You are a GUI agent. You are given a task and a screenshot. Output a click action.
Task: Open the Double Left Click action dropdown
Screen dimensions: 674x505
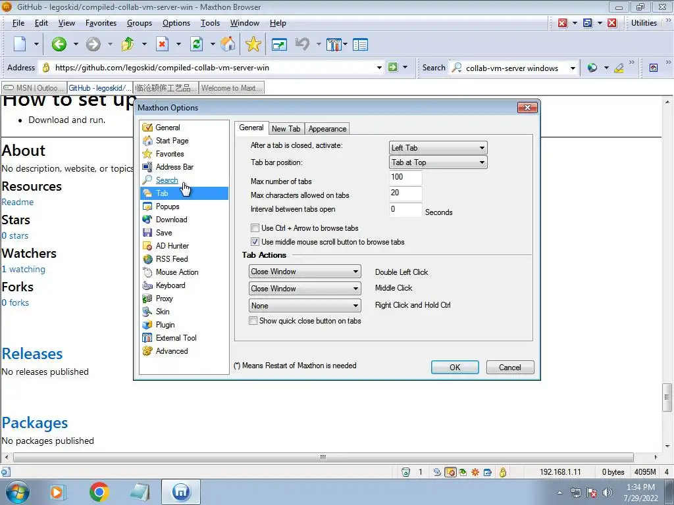[x=305, y=272]
